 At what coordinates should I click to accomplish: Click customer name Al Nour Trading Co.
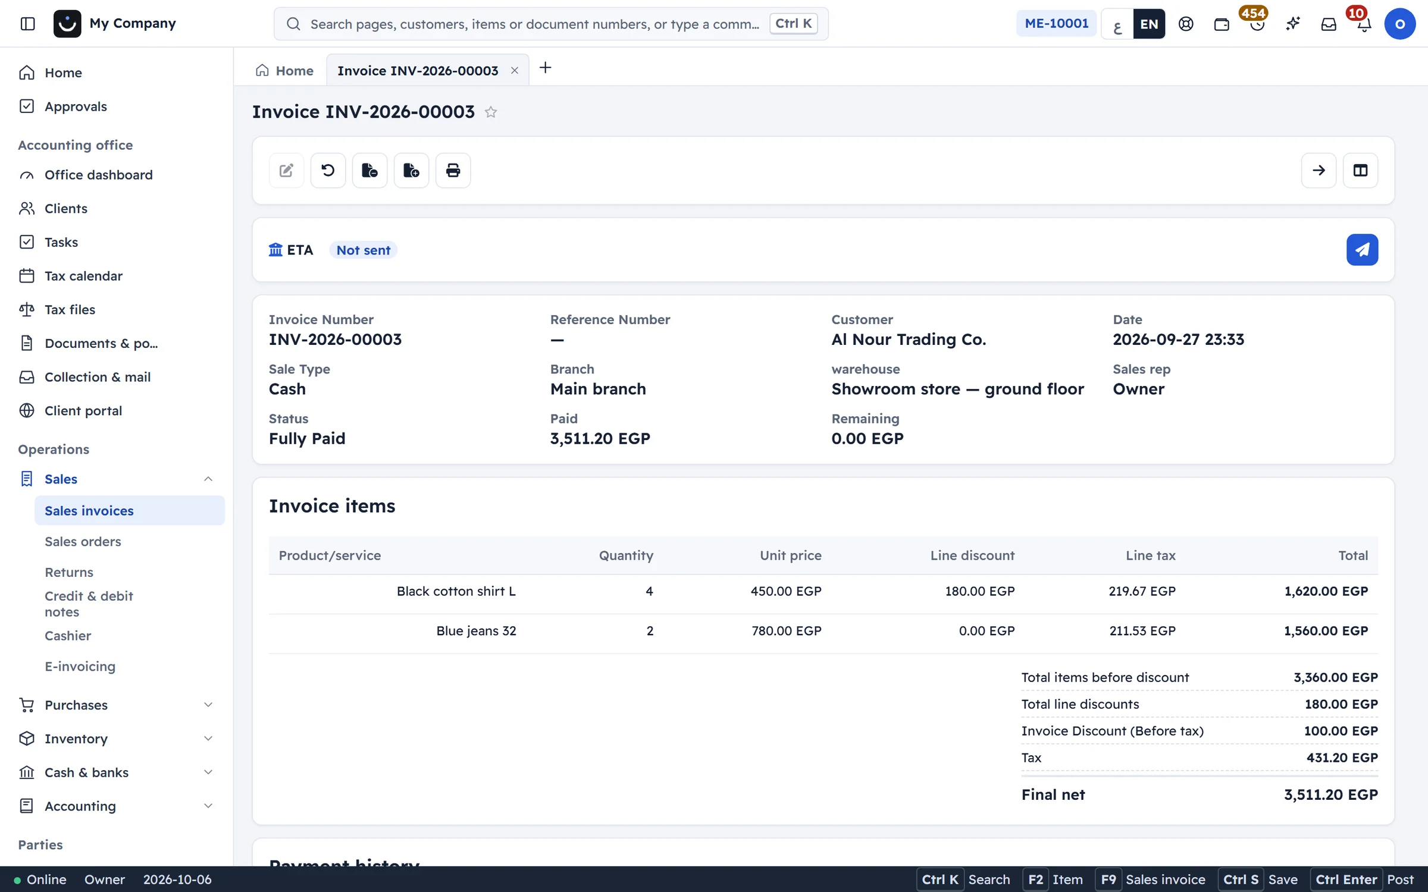tap(909, 340)
